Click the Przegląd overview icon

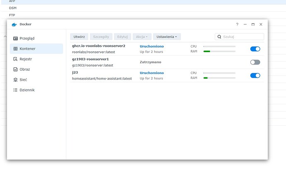(x=15, y=38)
